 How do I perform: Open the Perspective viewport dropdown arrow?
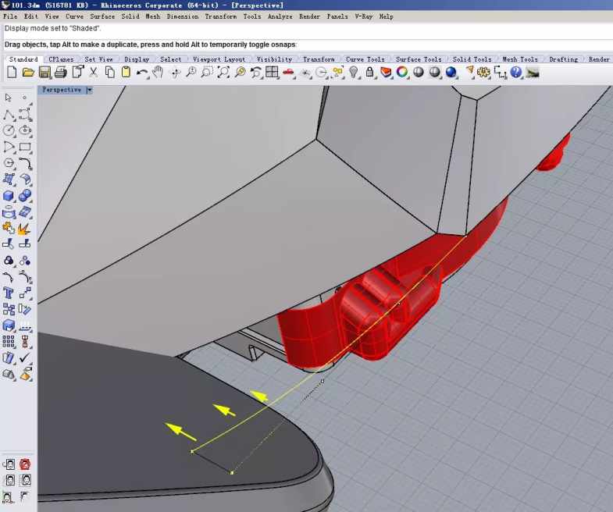pos(89,90)
